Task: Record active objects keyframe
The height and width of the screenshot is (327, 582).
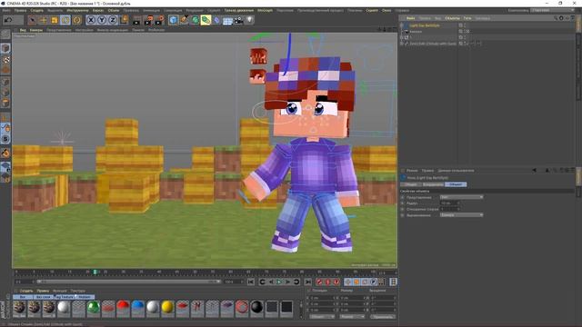Action: coord(319,282)
